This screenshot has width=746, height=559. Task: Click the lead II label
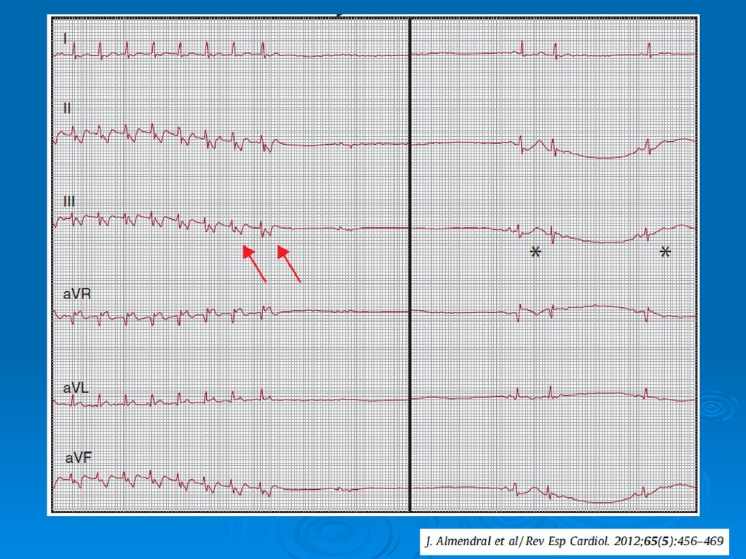(67, 108)
